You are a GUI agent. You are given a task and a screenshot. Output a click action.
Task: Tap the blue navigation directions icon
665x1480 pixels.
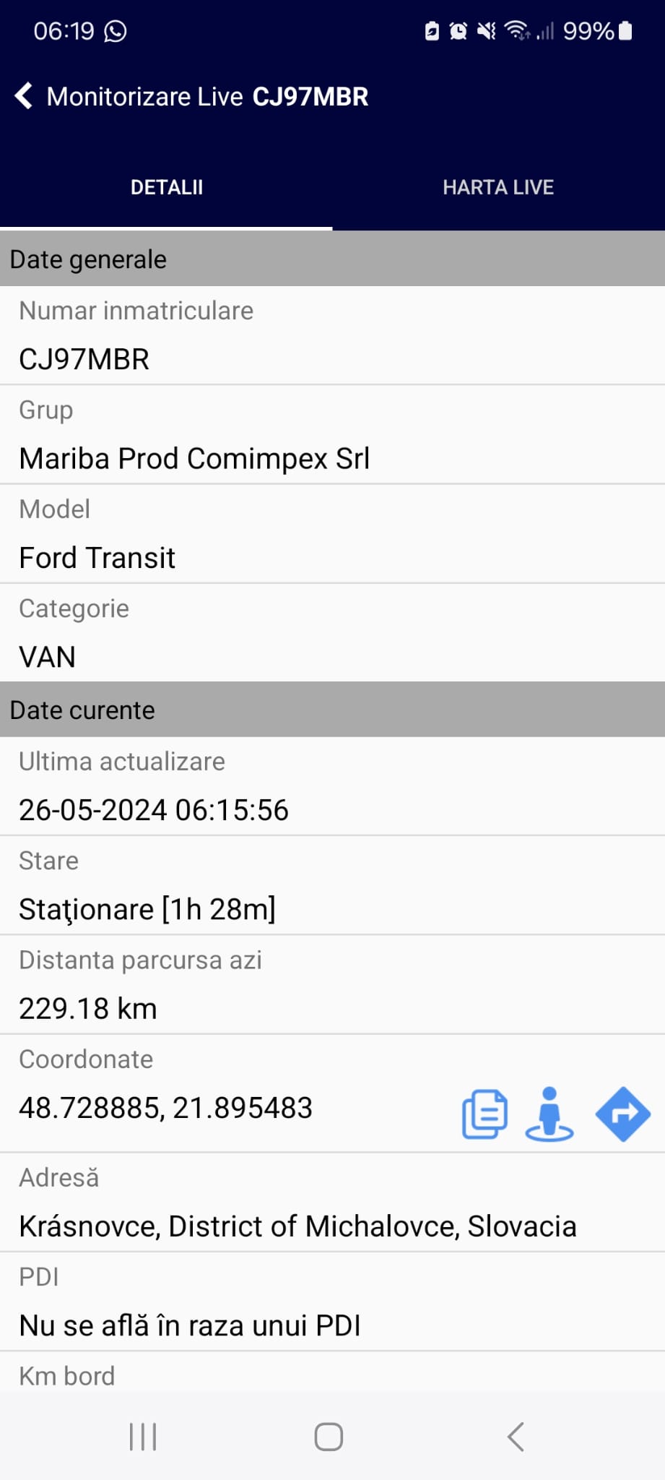tap(622, 1114)
